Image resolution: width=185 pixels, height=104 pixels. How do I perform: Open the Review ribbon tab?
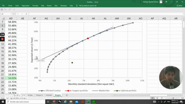click(x=49, y=6)
